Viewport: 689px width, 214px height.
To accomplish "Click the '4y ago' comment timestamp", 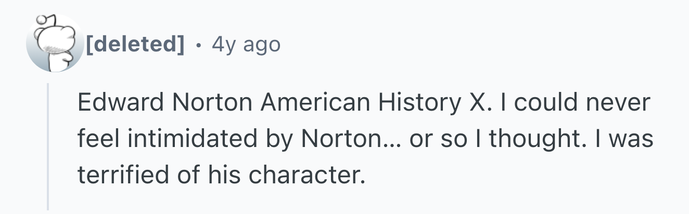I will (x=246, y=45).
